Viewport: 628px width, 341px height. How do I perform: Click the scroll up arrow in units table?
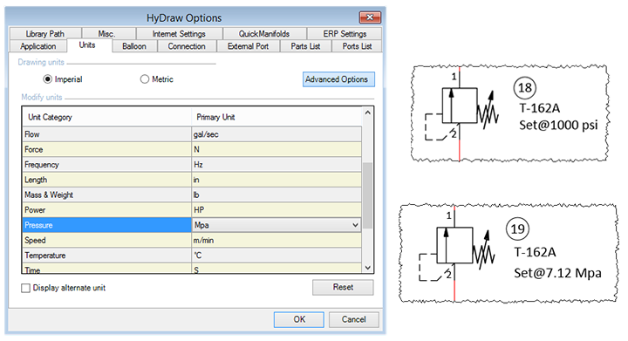coord(368,113)
